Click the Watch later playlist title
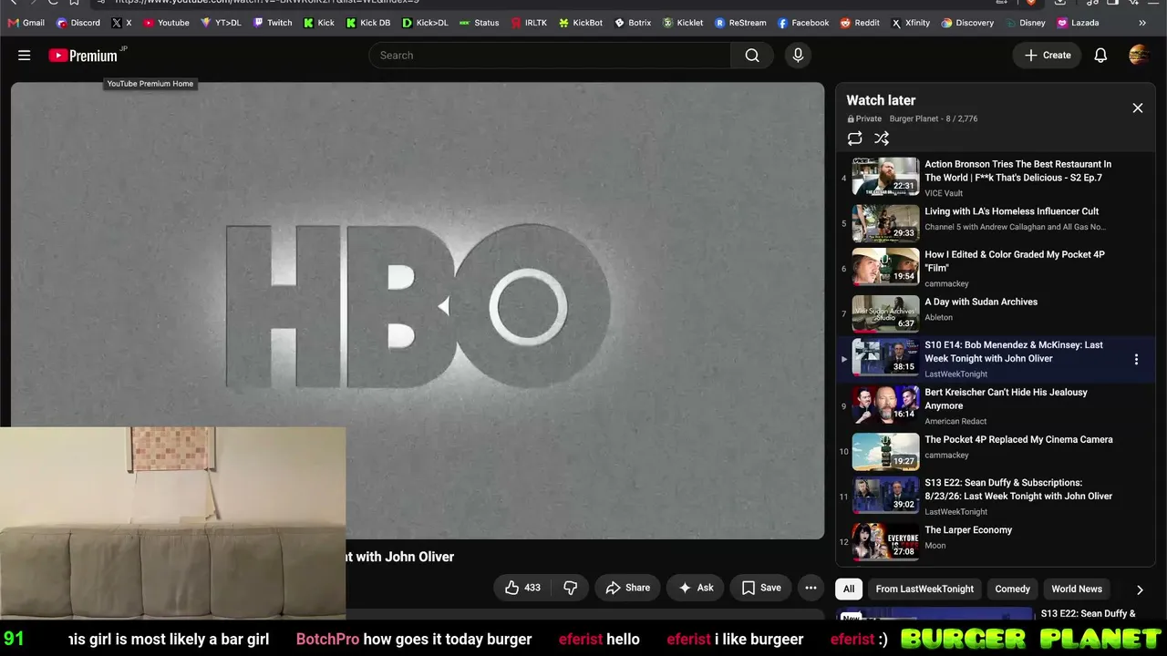Image resolution: width=1167 pixels, height=656 pixels. click(881, 100)
